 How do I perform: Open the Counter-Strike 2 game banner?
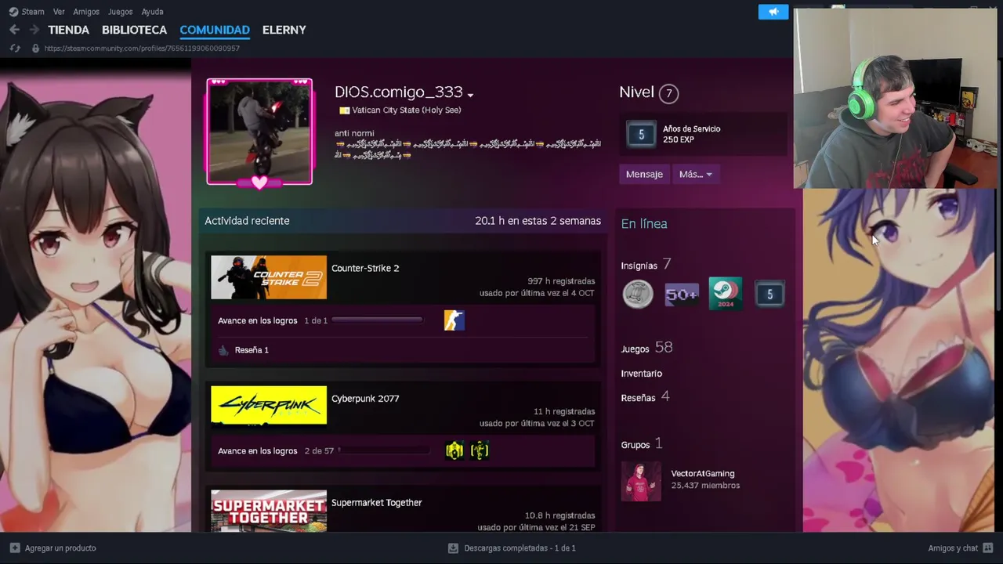tap(269, 277)
